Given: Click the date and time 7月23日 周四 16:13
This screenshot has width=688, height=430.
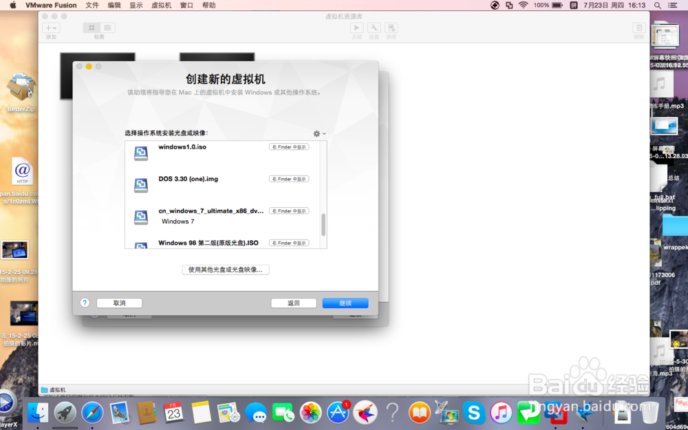Looking at the screenshot, I should (614, 6).
